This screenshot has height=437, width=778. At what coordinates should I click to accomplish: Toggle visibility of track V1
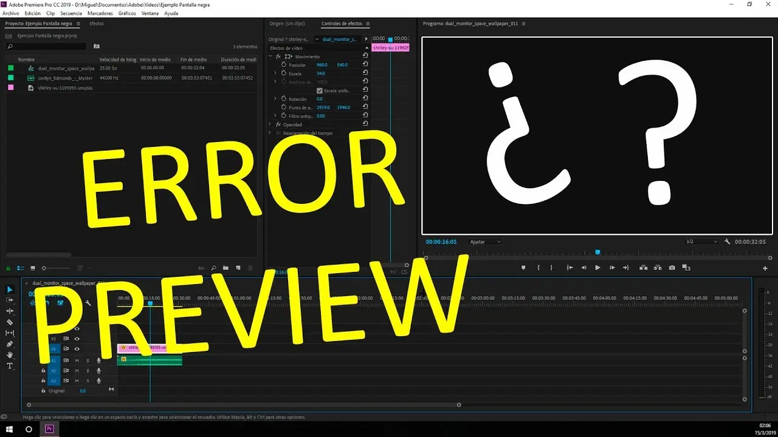click(77, 349)
